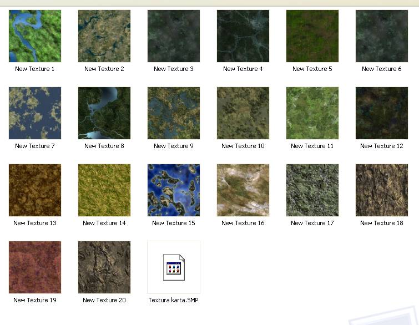
Task: Select the New Texture 9 thumbnail
Action: tap(174, 113)
